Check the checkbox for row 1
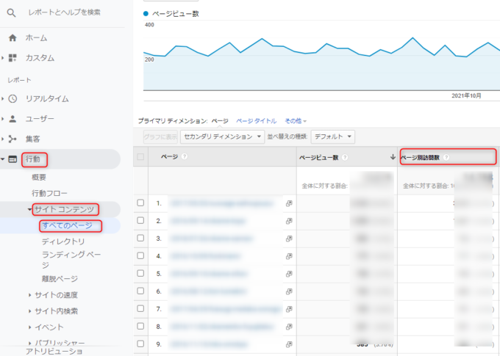Image resolution: width=500 pixels, height=356 pixels. 140,203
